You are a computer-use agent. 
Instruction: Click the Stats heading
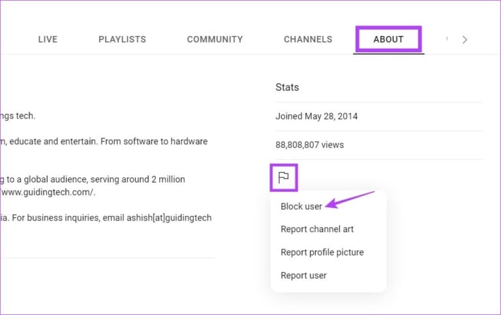pos(287,87)
